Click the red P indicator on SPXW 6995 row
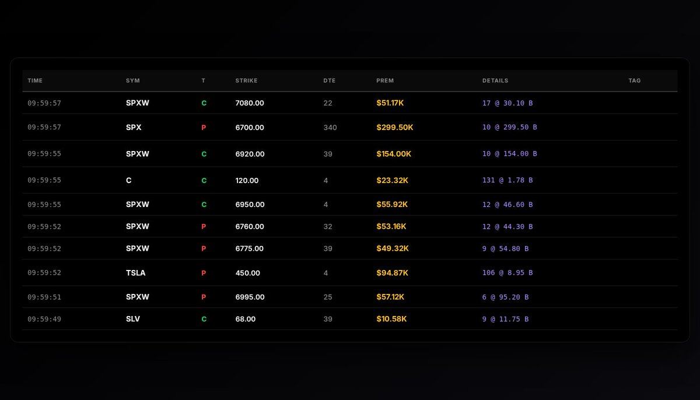Image resolution: width=700 pixels, height=400 pixels. [x=204, y=296]
